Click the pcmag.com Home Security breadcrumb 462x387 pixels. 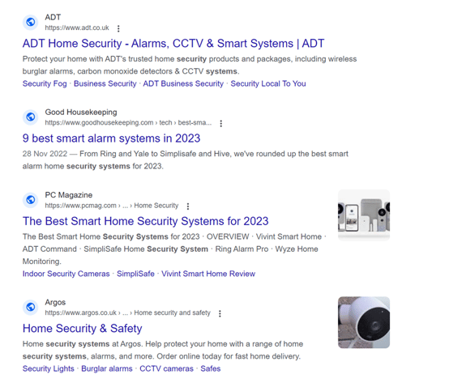click(x=112, y=206)
